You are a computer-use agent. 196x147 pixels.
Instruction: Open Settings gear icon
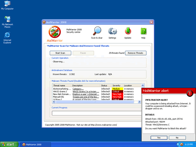coord(112,31)
